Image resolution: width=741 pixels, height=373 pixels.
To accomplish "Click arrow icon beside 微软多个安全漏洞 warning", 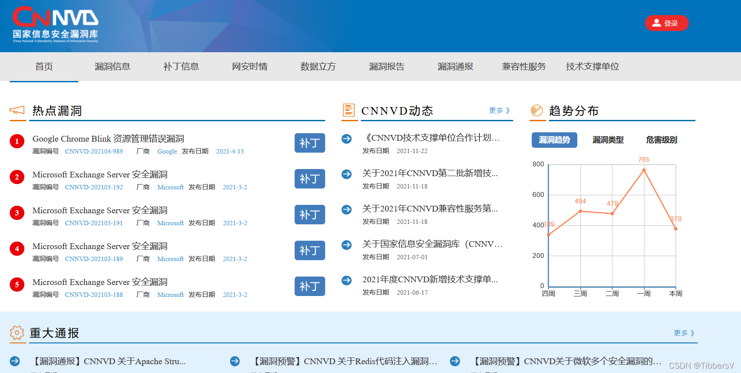I will (x=455, y=361).
